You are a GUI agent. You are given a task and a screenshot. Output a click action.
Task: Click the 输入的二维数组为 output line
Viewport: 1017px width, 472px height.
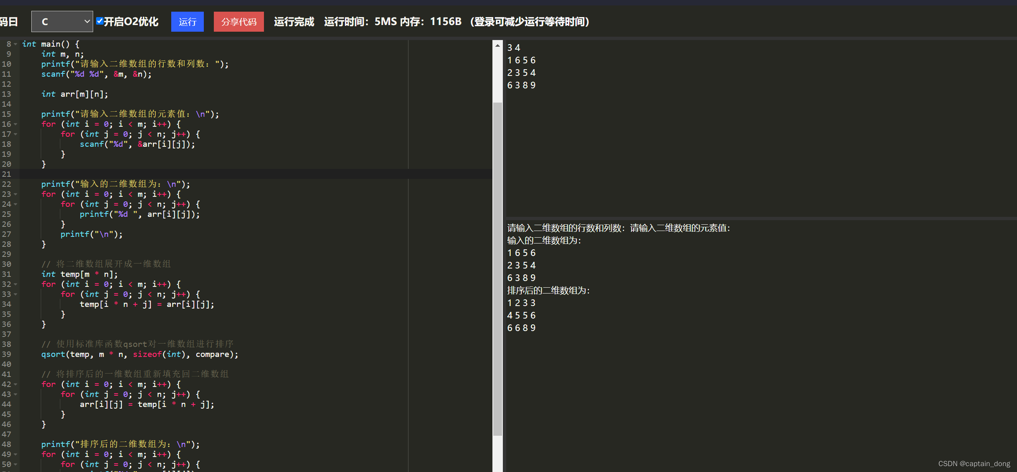click(x=544, y=240)
